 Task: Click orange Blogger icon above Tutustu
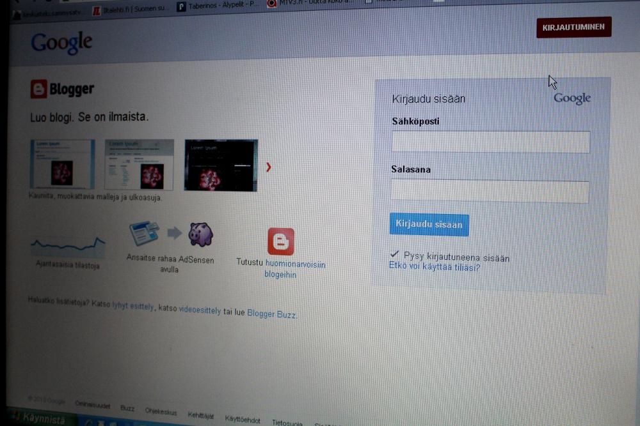coord(281,241)
